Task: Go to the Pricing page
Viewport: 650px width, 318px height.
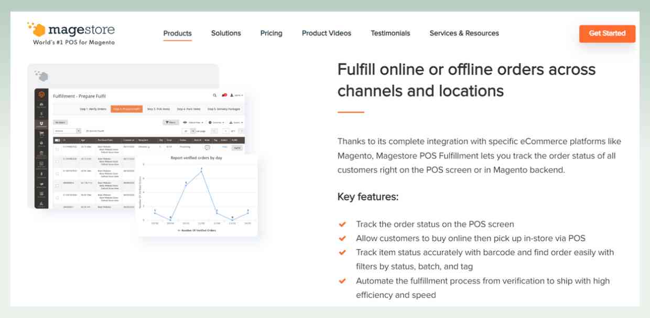Action: (271, 33)
